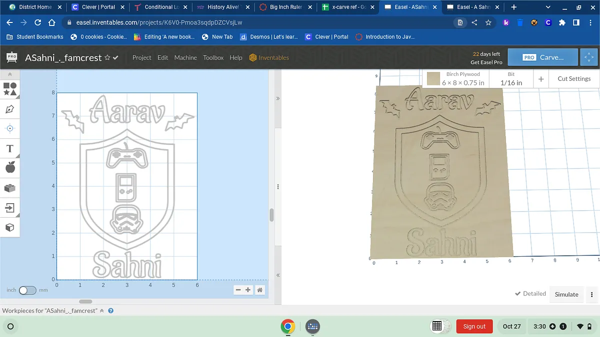Reset canvas view with home icon
Screen dimensions: 600x337
pos(260,290)
